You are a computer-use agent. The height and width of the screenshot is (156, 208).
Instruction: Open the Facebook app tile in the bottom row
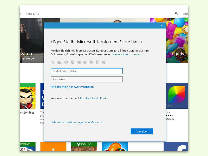(x=176, y=146)
